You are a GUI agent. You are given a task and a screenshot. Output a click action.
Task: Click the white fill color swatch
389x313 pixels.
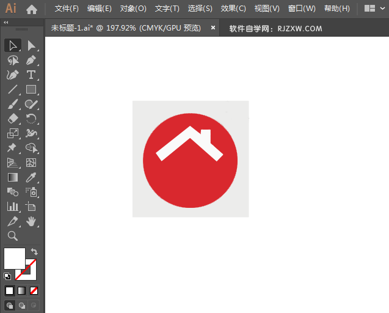point(15,259)
